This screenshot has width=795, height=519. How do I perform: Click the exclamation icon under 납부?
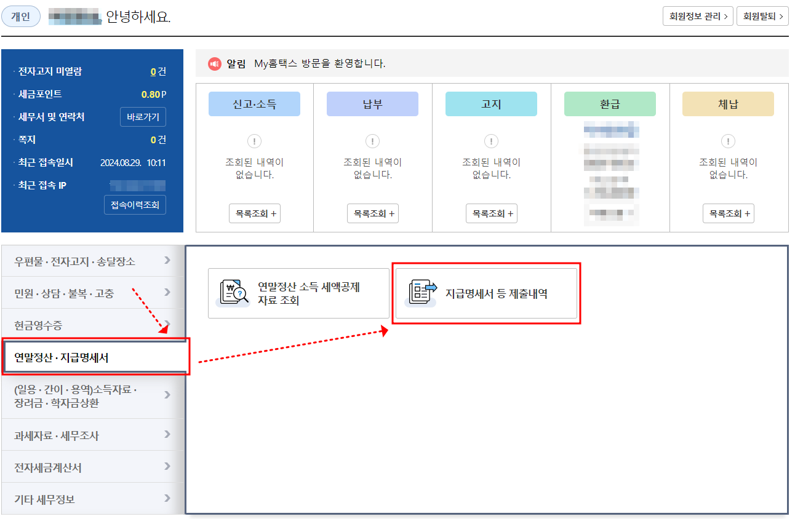tap(372, 141)
